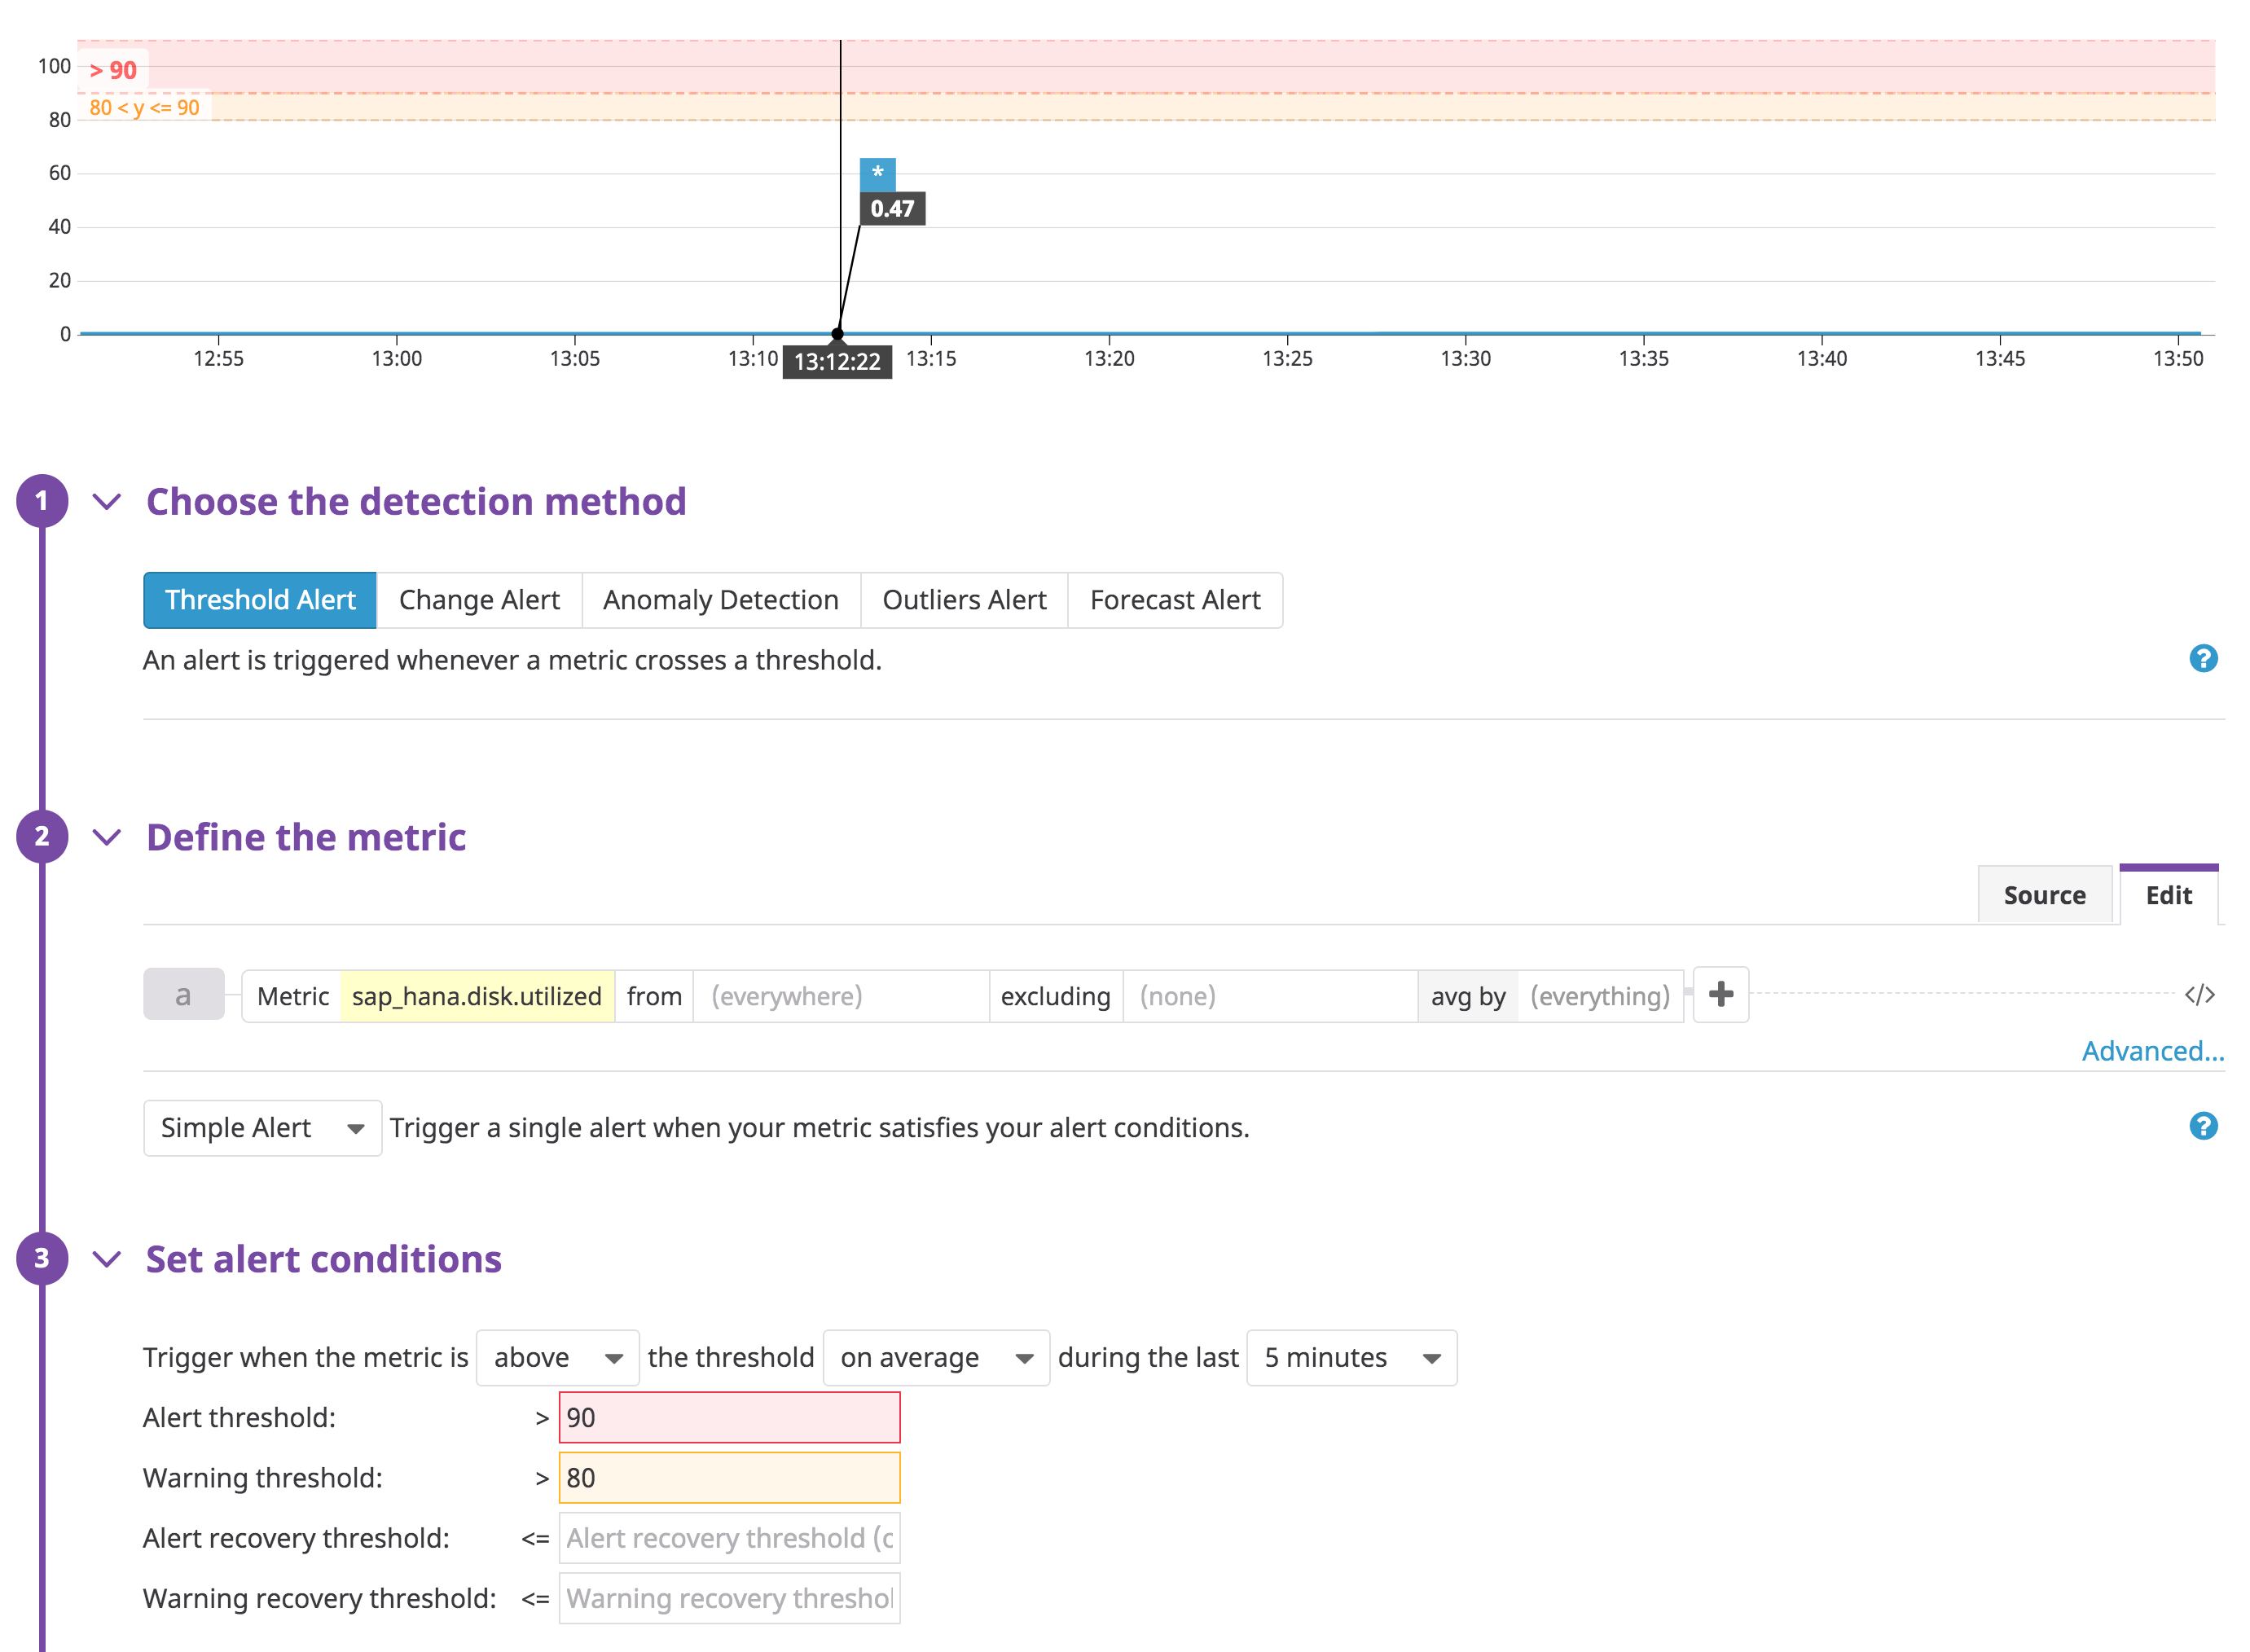Viewport: 2250px width, 1652px height.
Task: Click the 'above' threshold condition selector
Action: click(x=556, y=1357)
